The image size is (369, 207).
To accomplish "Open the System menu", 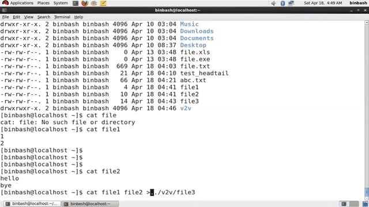I will [x=61, y=3].
